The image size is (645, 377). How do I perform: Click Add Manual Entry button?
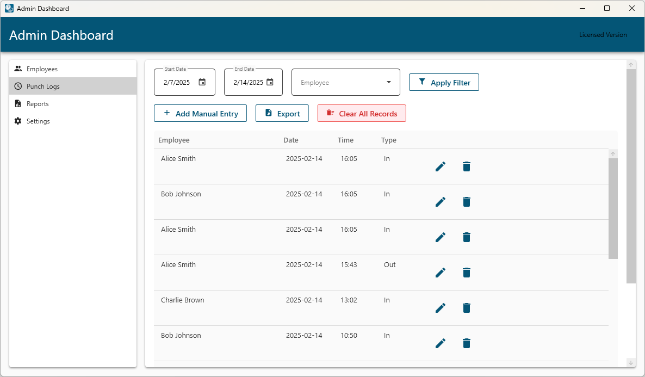200,114
